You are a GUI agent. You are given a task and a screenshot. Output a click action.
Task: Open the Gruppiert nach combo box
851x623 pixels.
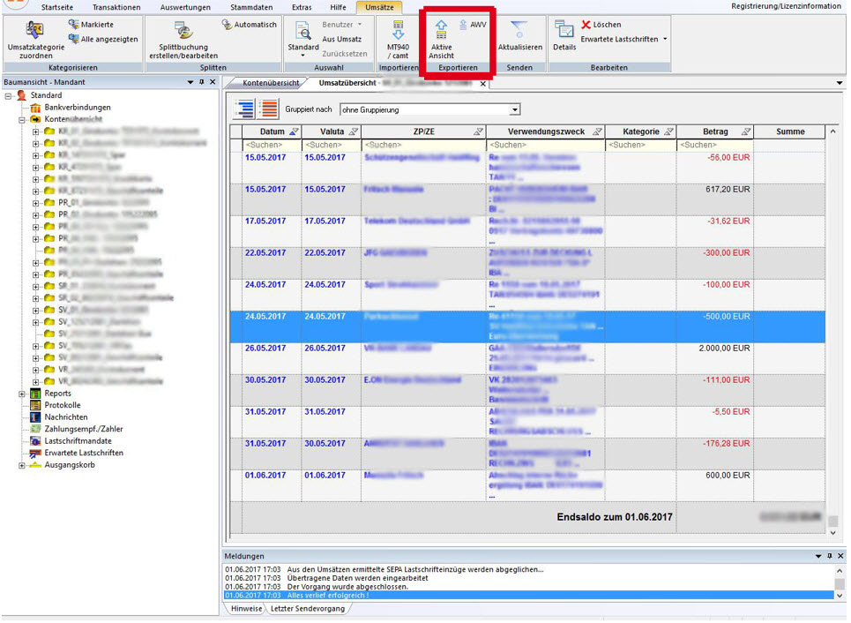click(429, 109)
